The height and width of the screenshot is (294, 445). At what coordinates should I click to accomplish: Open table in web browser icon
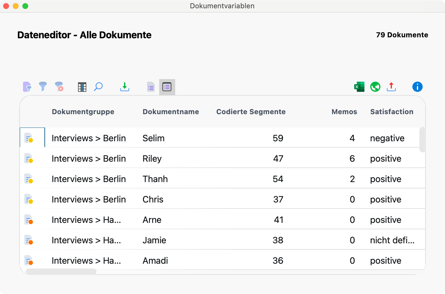(375, 87)
